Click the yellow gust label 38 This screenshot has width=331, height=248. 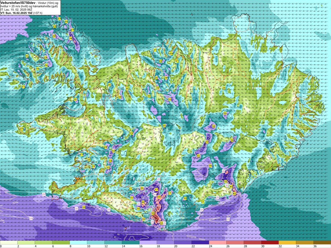pos(120,97)
